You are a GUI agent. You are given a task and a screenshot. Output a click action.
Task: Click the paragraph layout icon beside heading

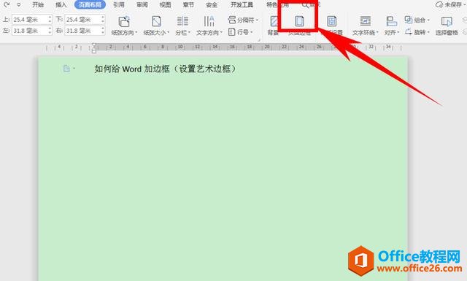(x=66, y=69)
